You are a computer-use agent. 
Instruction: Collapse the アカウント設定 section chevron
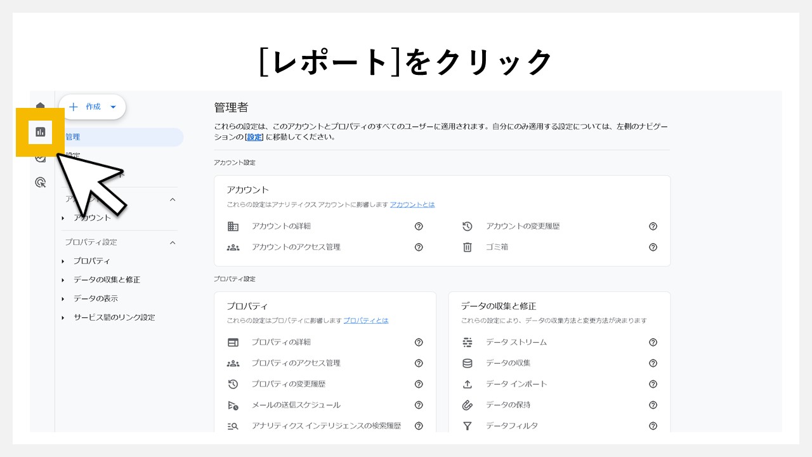click(173, 199)
